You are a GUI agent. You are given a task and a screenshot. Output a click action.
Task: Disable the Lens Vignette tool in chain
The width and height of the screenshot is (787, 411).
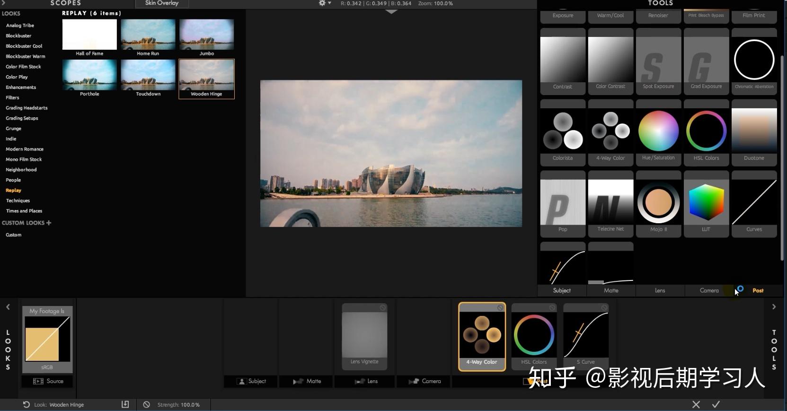[382, 308]
